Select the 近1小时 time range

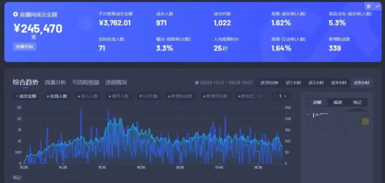pos(293,83)
